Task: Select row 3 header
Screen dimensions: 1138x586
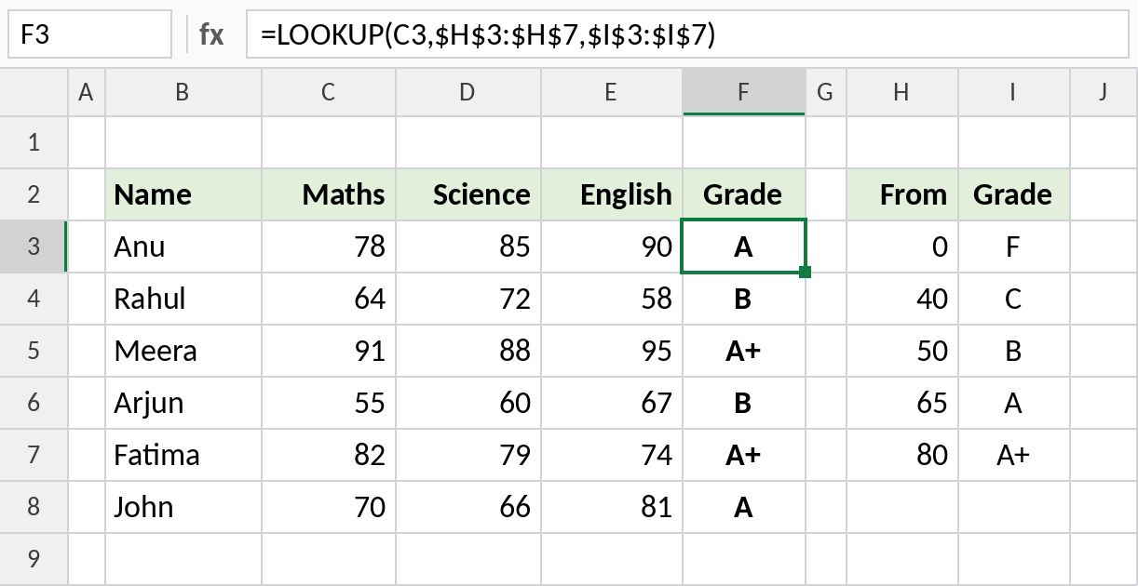Action: (34, 246)
